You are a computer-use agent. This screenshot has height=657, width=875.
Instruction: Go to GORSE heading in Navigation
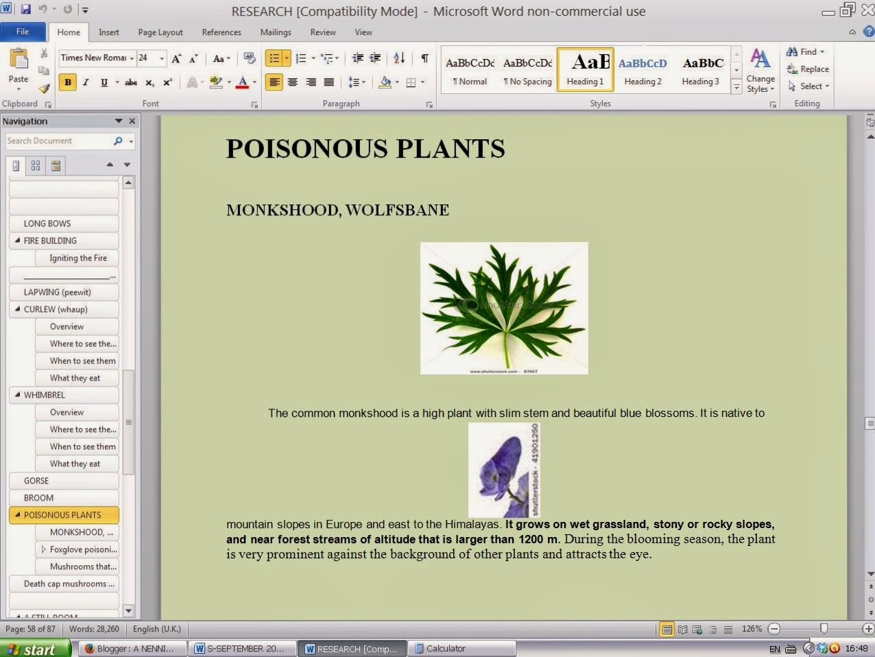click(63, 481)
